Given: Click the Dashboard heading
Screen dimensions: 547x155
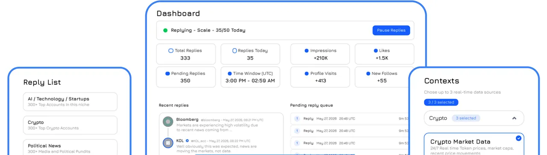Looking at the screenshot, I should click(x=178, y=13).
